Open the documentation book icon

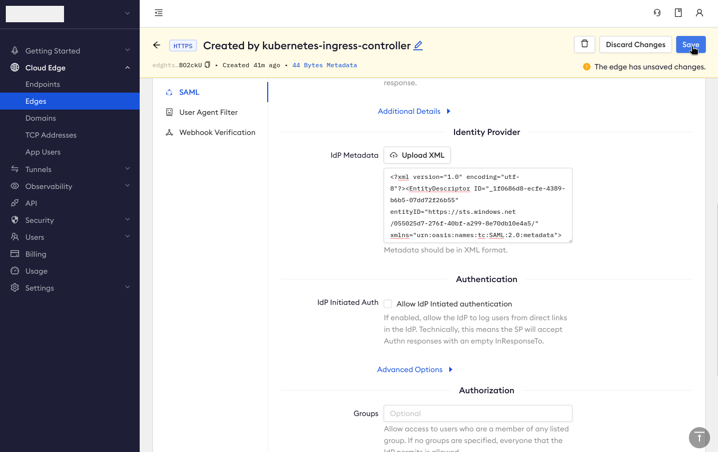click(x=678, y=13)
